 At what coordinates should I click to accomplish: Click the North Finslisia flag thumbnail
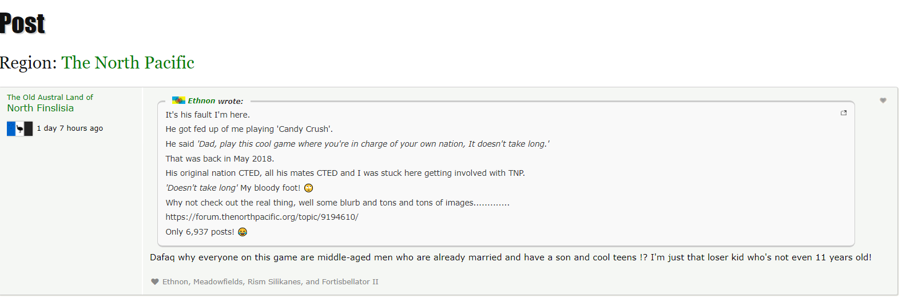click(x=19, y=128)
